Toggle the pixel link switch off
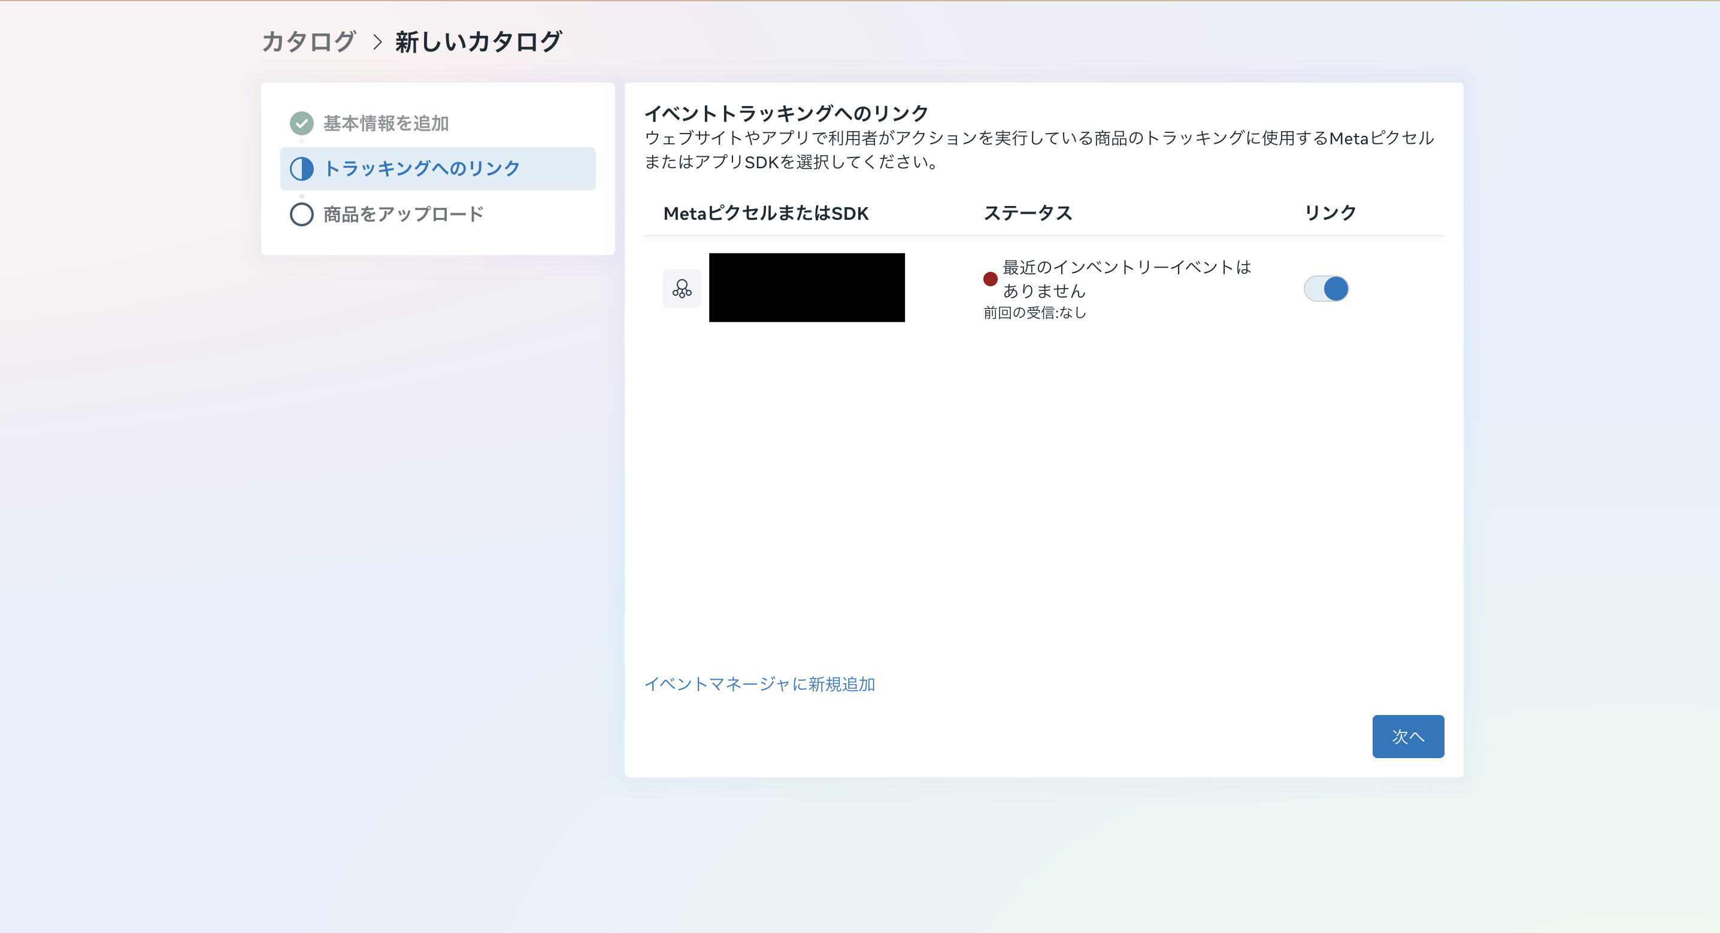This screenshot has width=1720, height=933. (1326, 289)
